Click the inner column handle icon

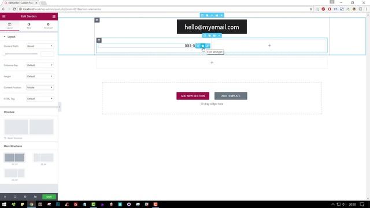point(99,40)
